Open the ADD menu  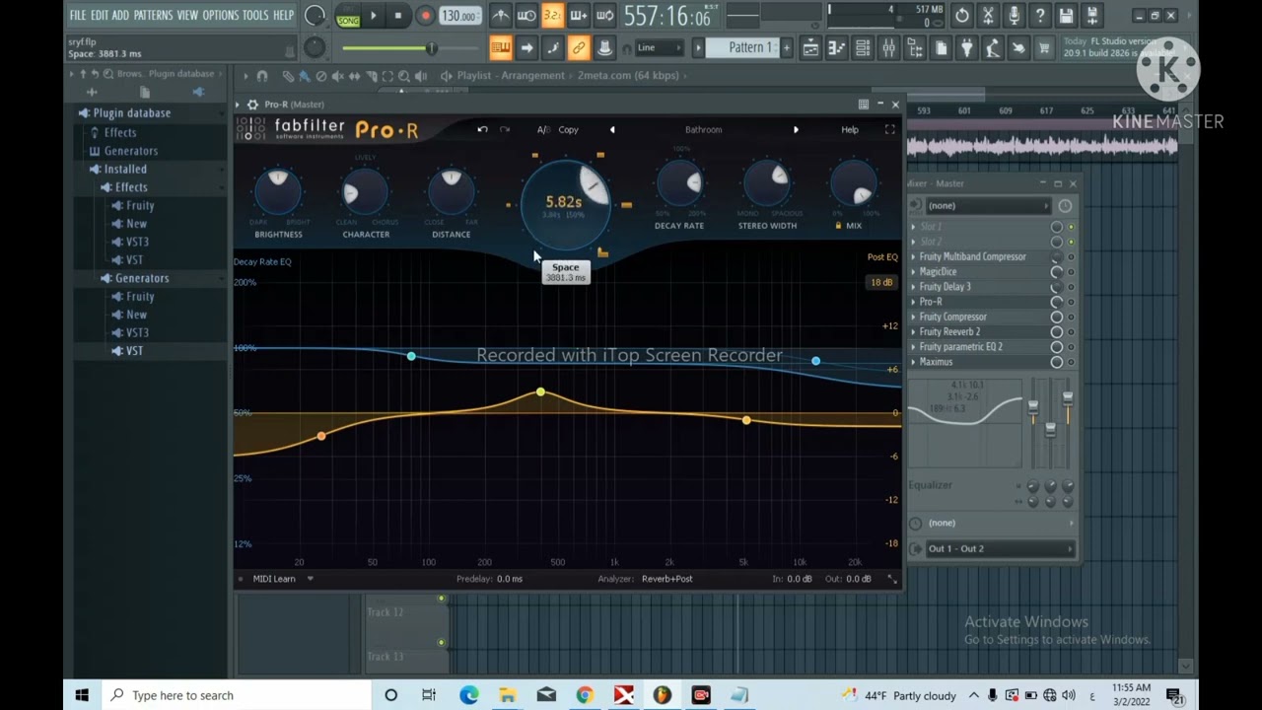click(x=120, y=15)
